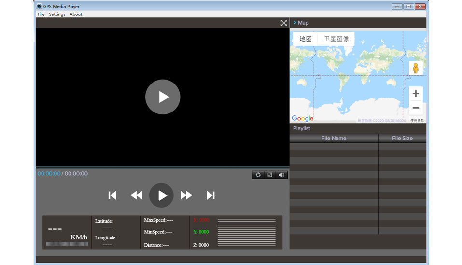Image resolution: width=462 pixels, height=265 pixels.
Task: Click the circular target icon near the volume
Action: coord(258,175)
